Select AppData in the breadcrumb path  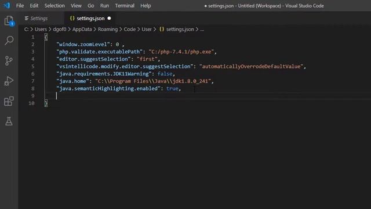tap(82, 30)
